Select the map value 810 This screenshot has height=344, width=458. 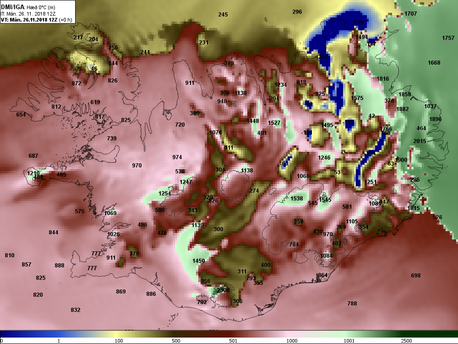coord(9,255)
